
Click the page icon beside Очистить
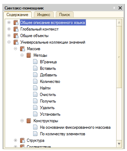point(35,94)
